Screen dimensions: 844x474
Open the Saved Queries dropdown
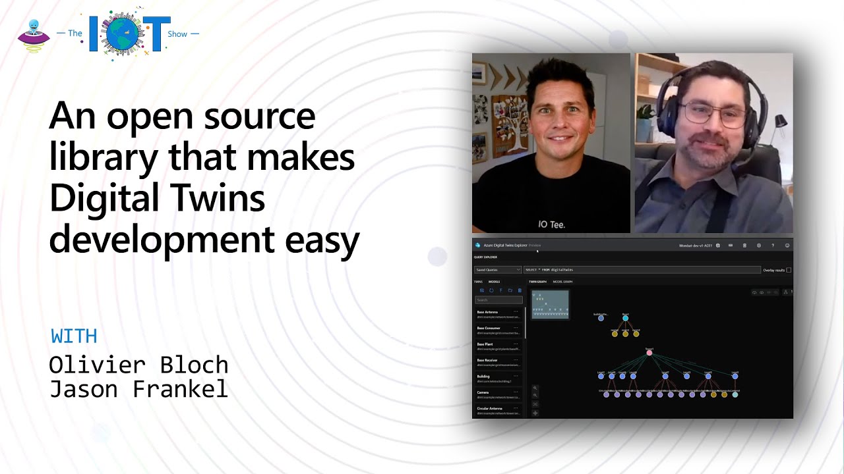[x=498, y=270]
